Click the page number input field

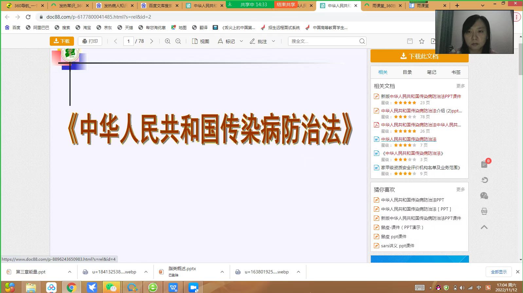[129, 41]
